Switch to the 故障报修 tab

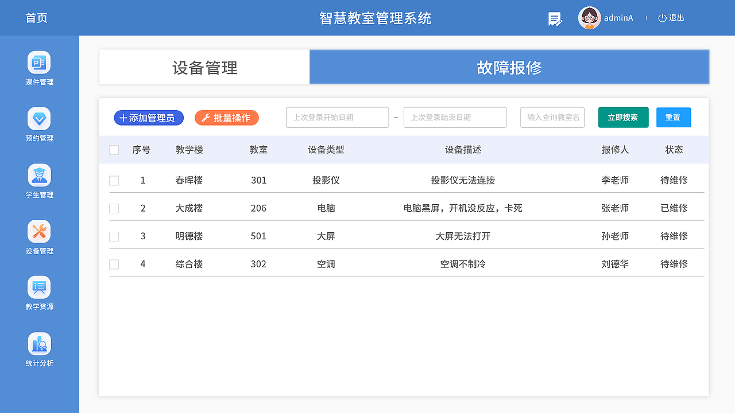(509, 67)
